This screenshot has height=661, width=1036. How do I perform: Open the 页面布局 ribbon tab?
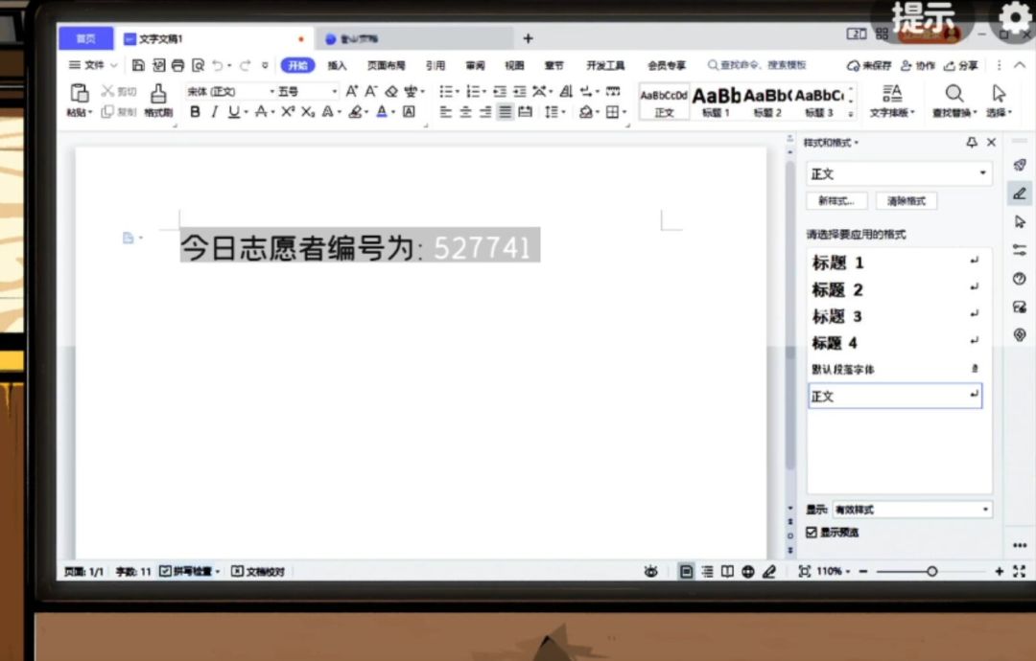386,65
